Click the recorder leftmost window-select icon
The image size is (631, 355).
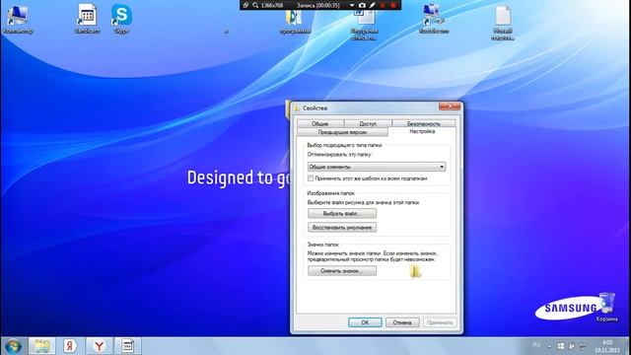point(245,5)
